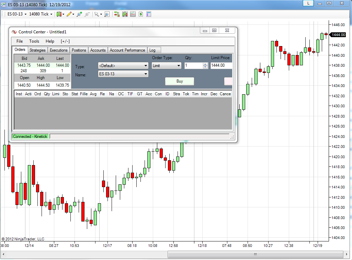
Task: Click the L link button in chart title bar
Action: point(308,3)
